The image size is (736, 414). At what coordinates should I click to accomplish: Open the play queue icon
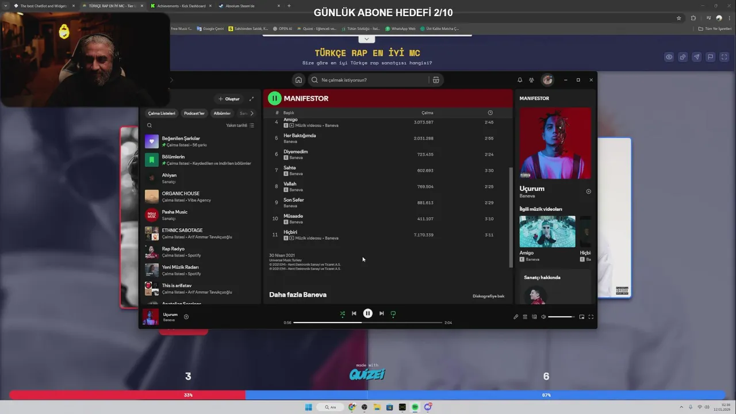(525, 317)
